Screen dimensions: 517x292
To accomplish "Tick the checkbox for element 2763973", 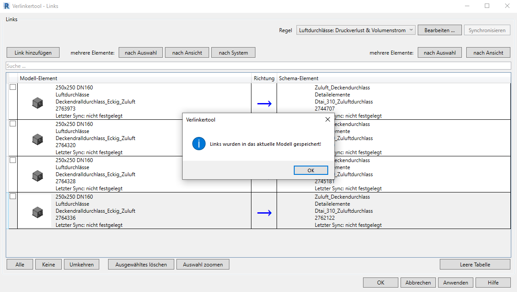I will tap(13, 87).
